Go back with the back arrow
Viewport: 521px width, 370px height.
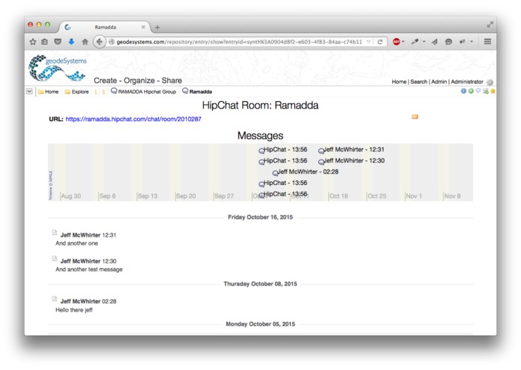pyautogui.click(x=99, y=42)
